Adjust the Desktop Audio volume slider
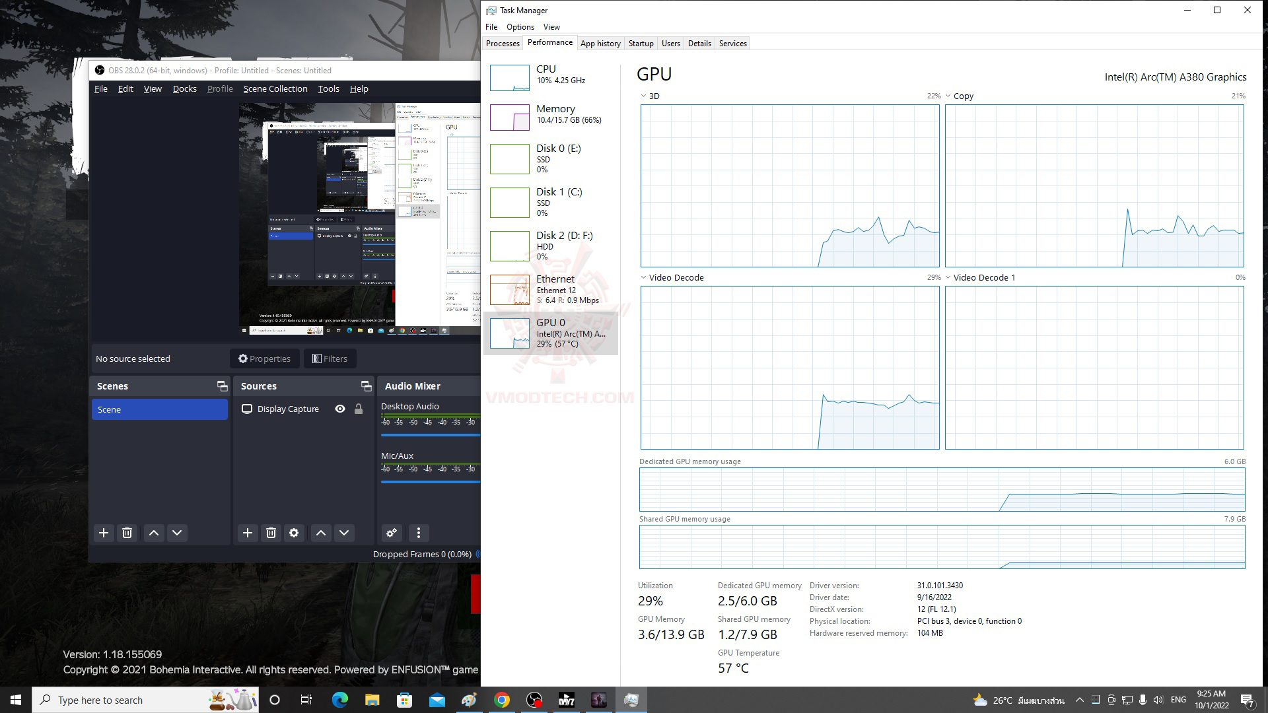Screen dimensions: 1268x713 pos(430,435)
